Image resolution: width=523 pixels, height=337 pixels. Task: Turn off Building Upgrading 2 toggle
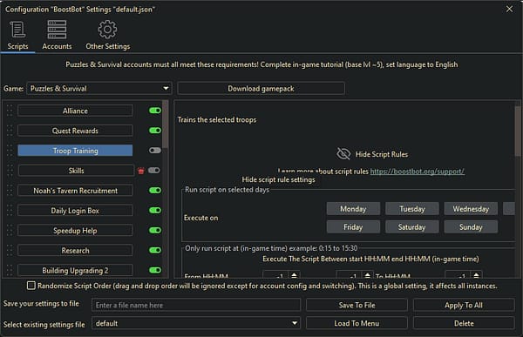155,270
